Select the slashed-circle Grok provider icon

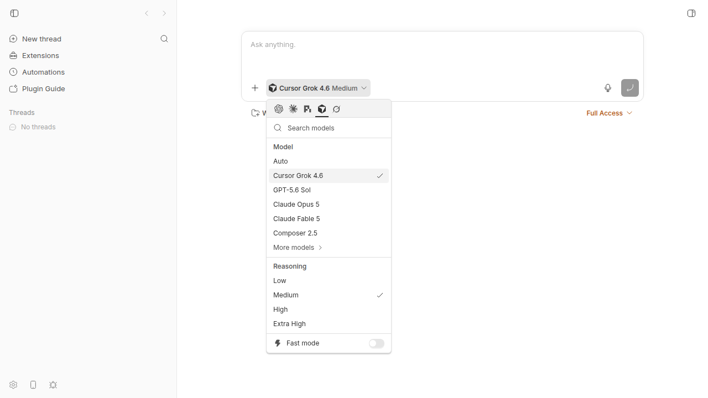click(x=336, y=109)
